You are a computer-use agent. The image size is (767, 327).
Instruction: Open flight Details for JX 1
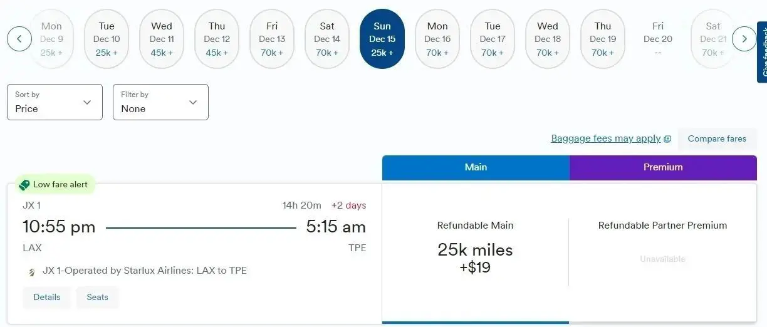pyautogui.click(x=47, y=297)
